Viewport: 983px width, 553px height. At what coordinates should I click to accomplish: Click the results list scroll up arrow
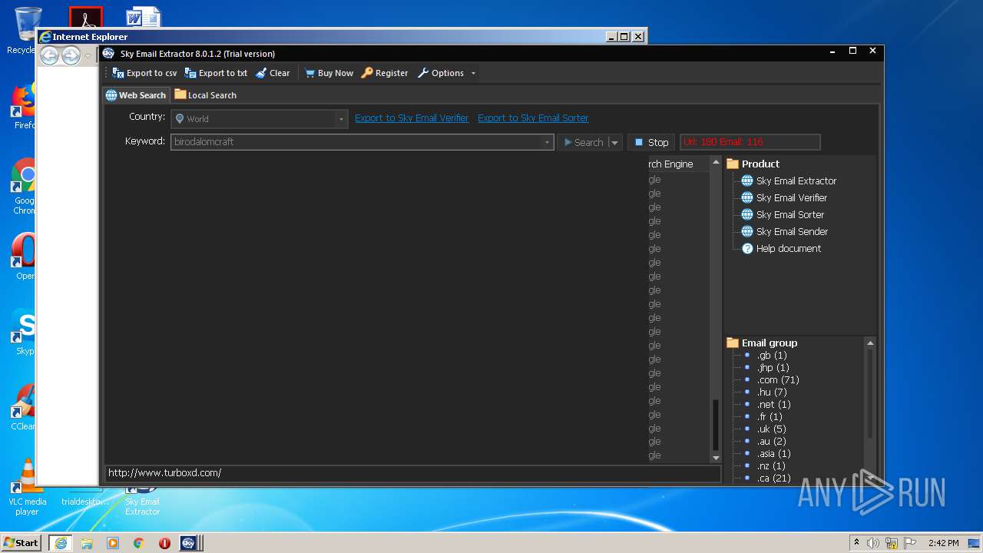click(716, 163)
